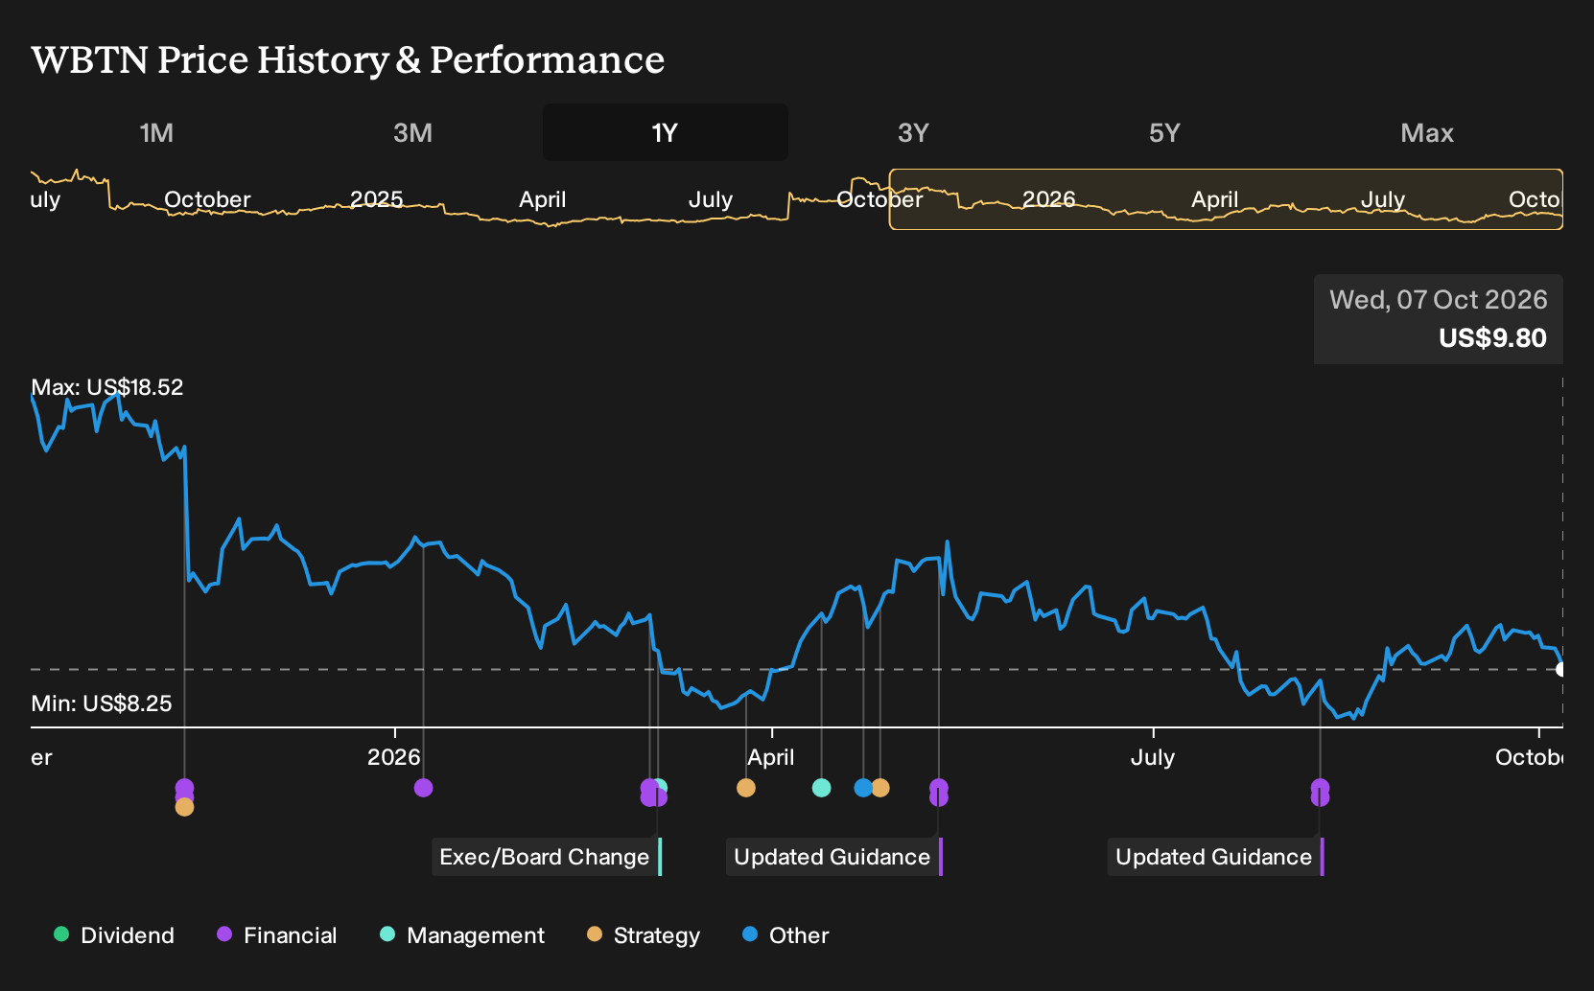Choose the 5Y range tab
This screenshot has width=1594, height=991.
(x=1164, y=132)
